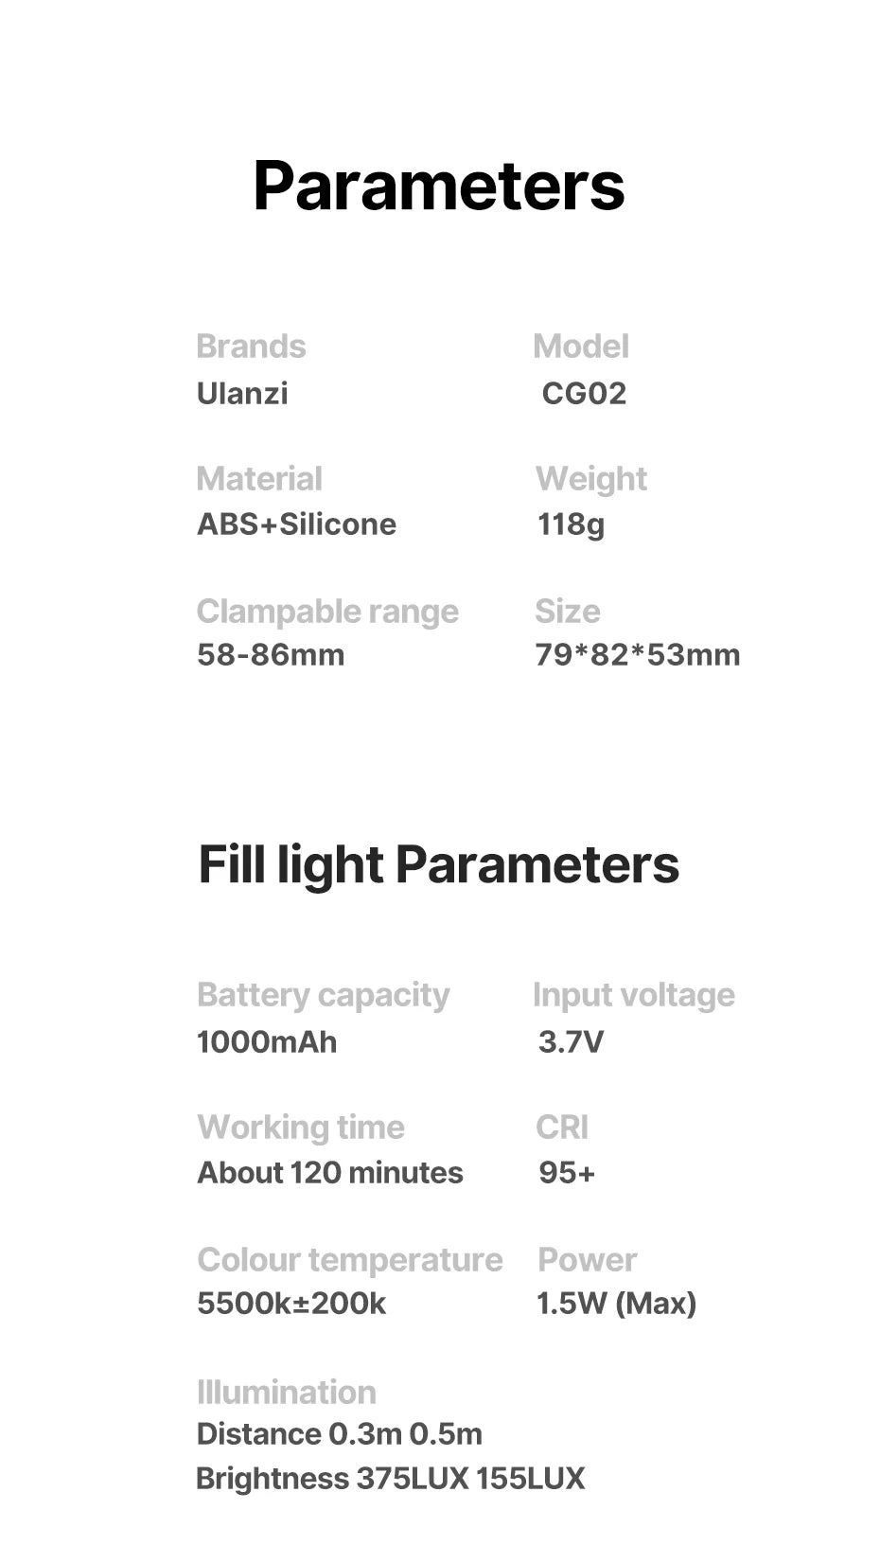Click the Brightness 375LUX 155LUX line
880x1563 pixels.
[x=390, y=1478]
